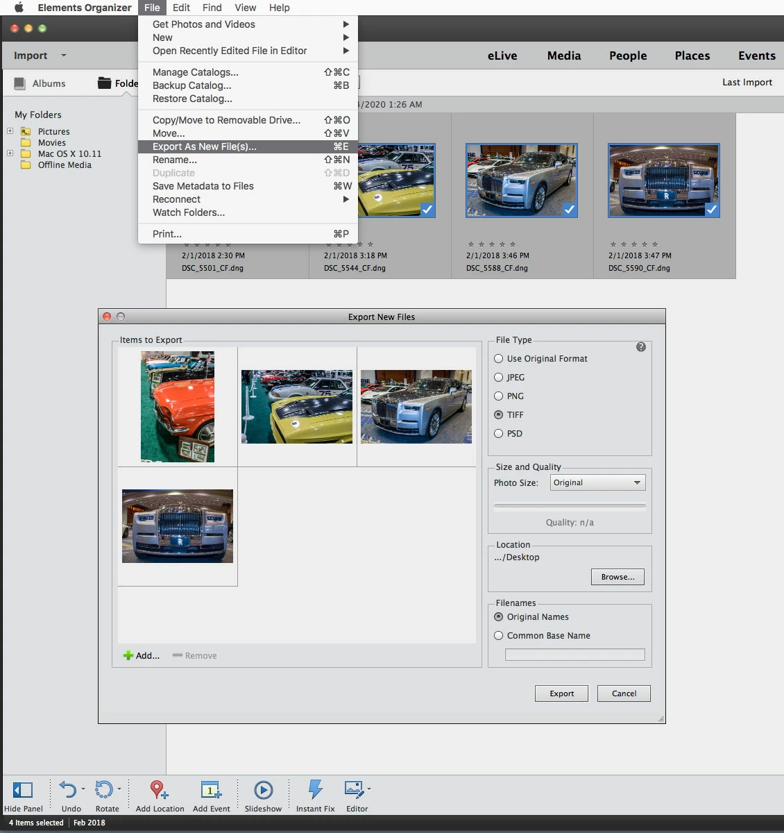This screenshot has width=784, height=833.
Task: Click the Browse... button
Action: pyautogui.click(x=617, y=577)
